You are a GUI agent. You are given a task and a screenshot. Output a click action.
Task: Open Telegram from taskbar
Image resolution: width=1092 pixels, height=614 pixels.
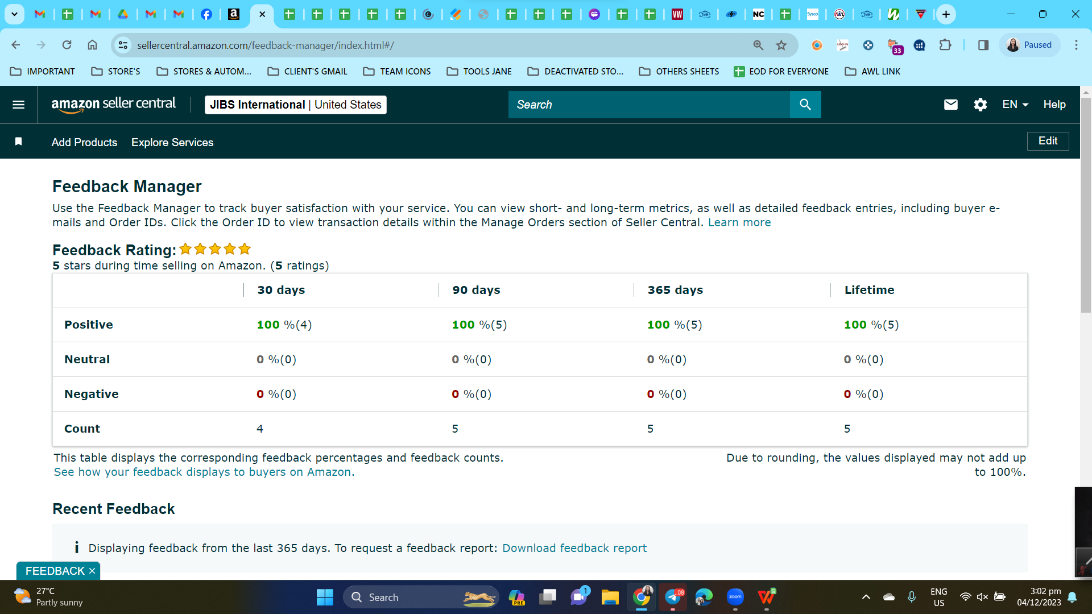[x=673, y=597]
